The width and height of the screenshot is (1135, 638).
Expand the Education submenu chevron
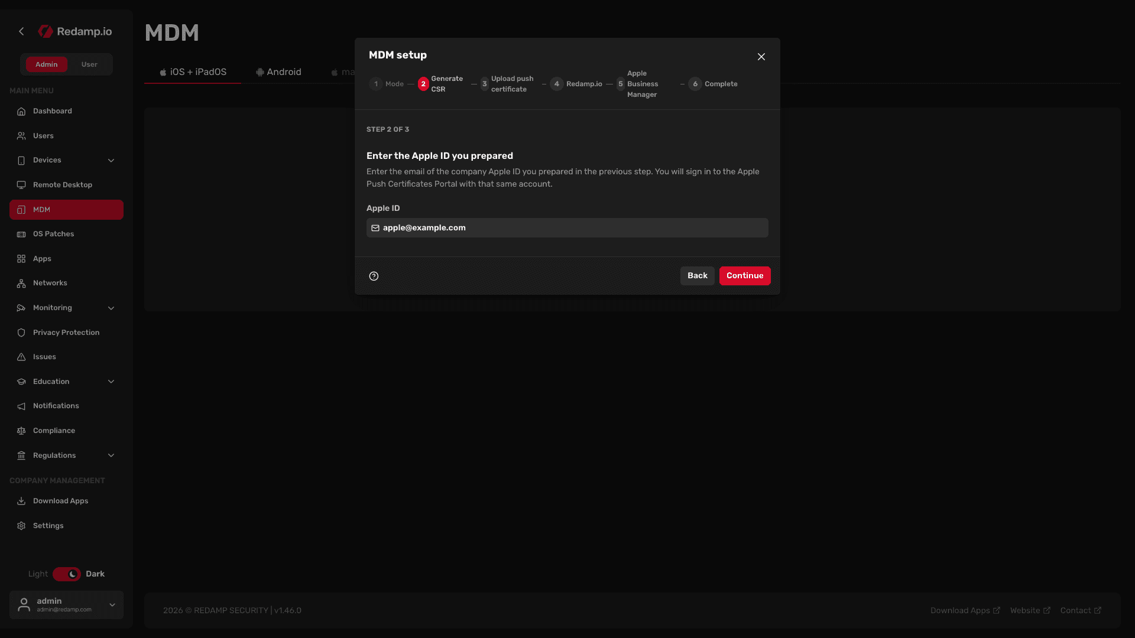click(x=111, y=382)
